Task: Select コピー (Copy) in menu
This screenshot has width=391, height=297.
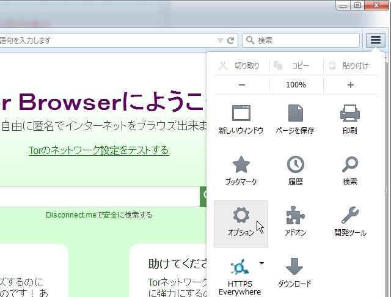Action: click(x=296, y=65)
